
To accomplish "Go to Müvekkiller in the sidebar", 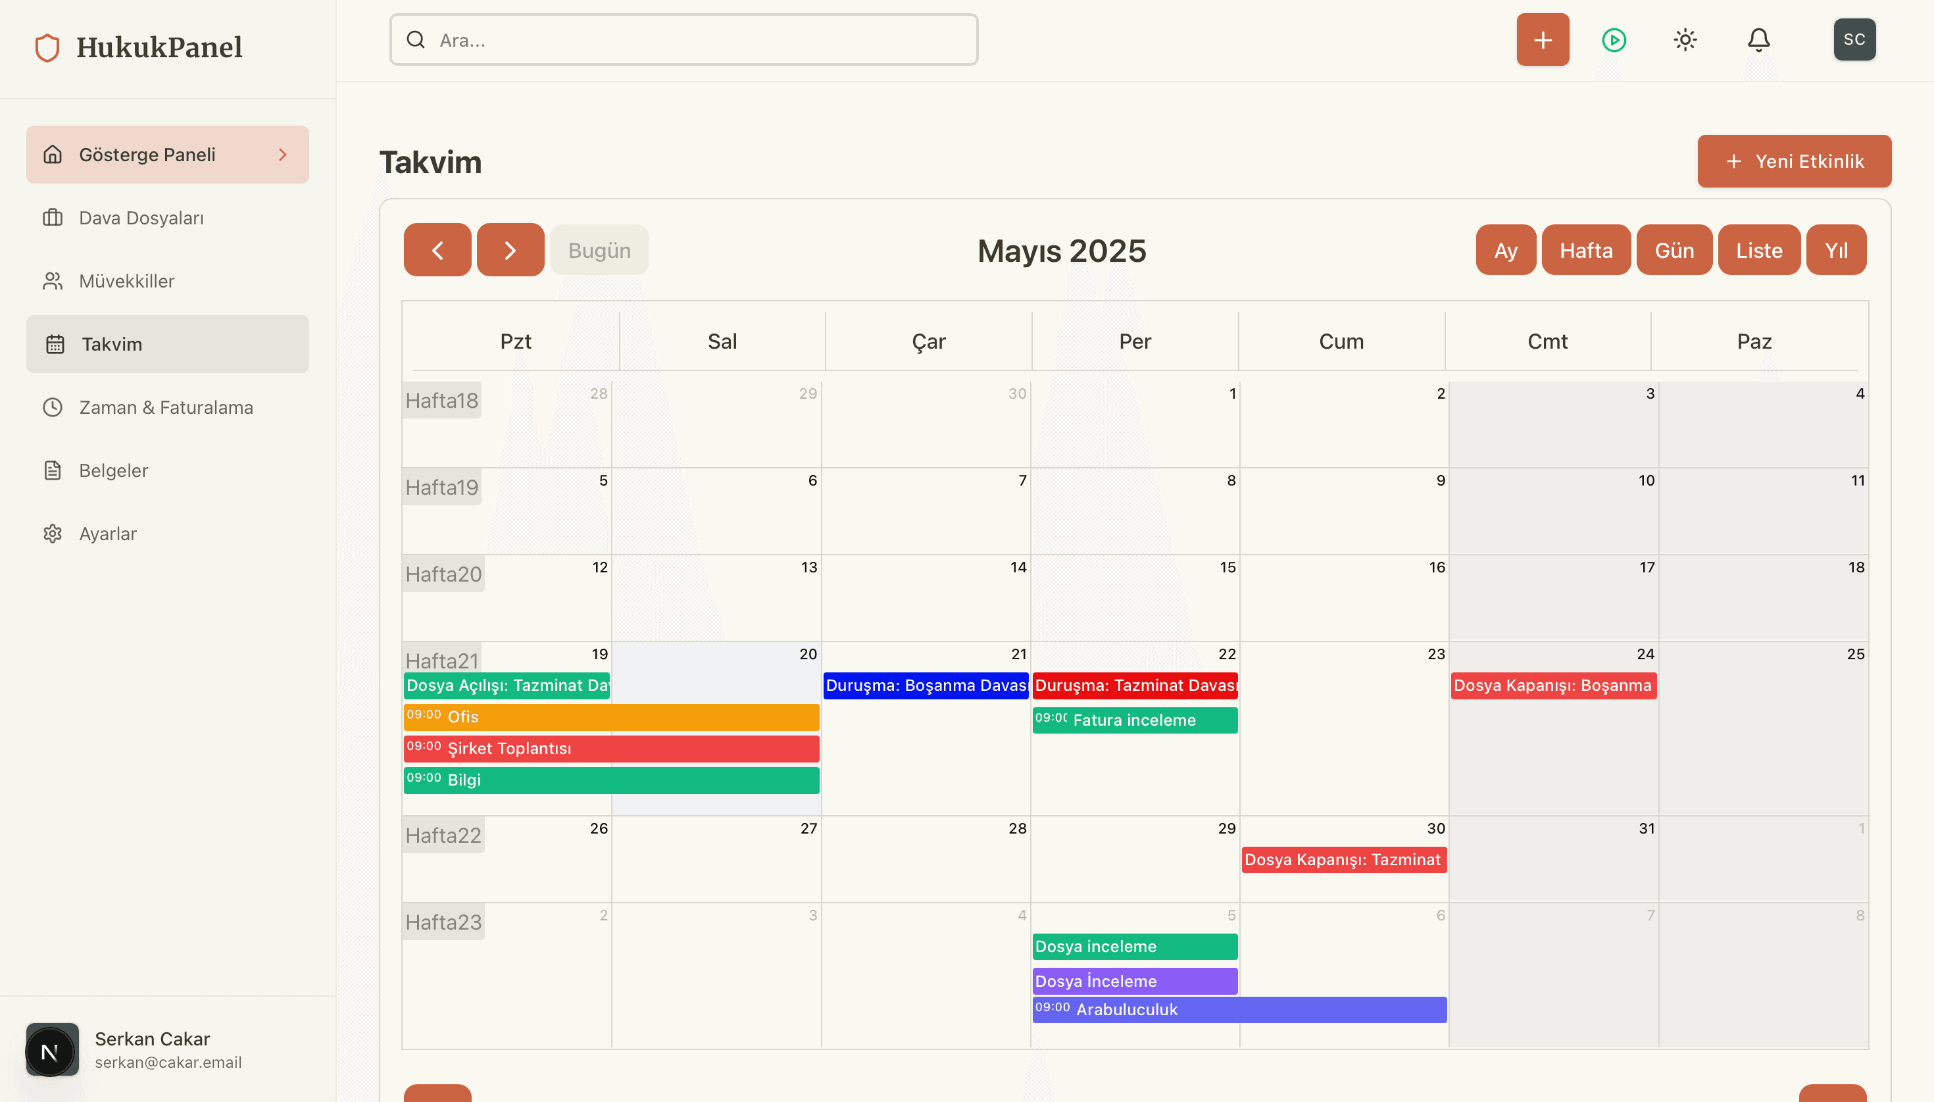I will pos(126,281).
